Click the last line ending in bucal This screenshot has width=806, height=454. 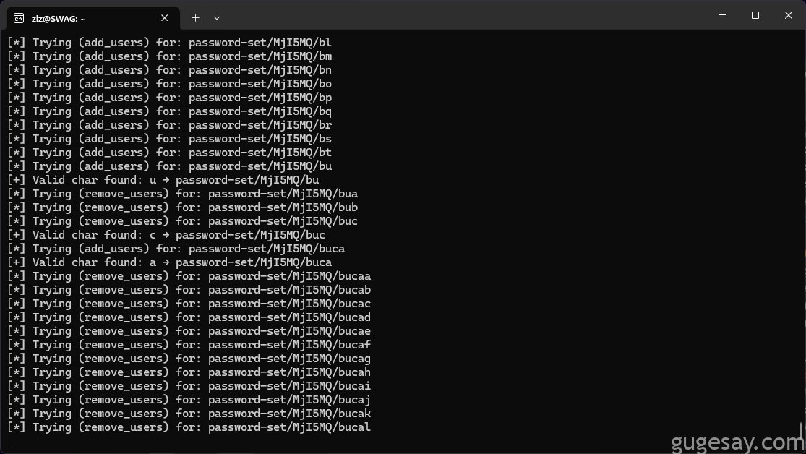point(189,427)
